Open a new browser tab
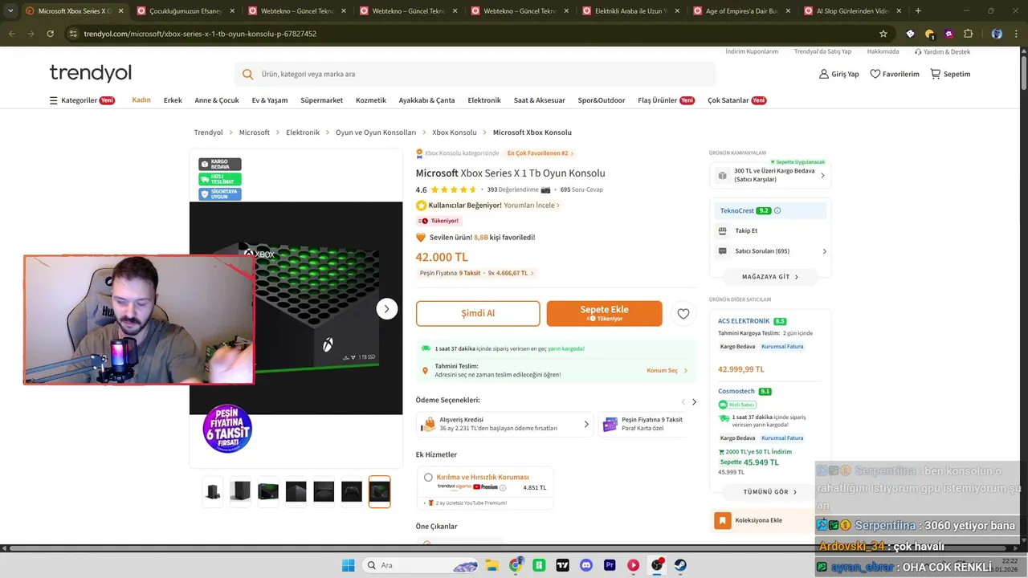Screen dimensions: 1028x578 click(x=918, y=11)
